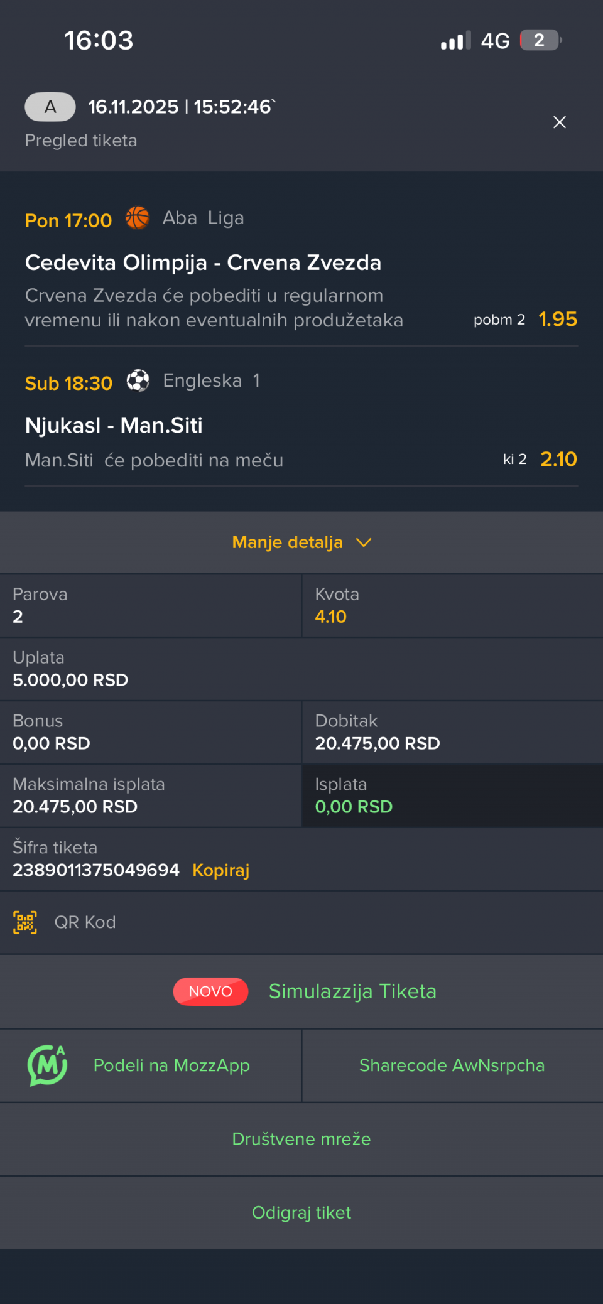
Task: Select the Njukasl - Man.Siti match
Action: tap(114, 425)
